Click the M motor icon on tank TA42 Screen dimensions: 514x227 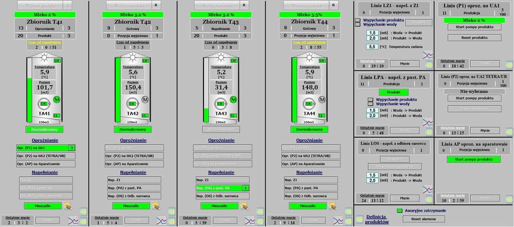pos(145,100)
